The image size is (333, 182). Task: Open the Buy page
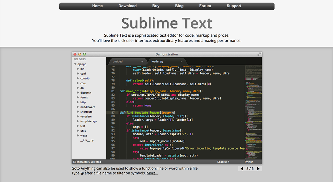tap(156, 6)
